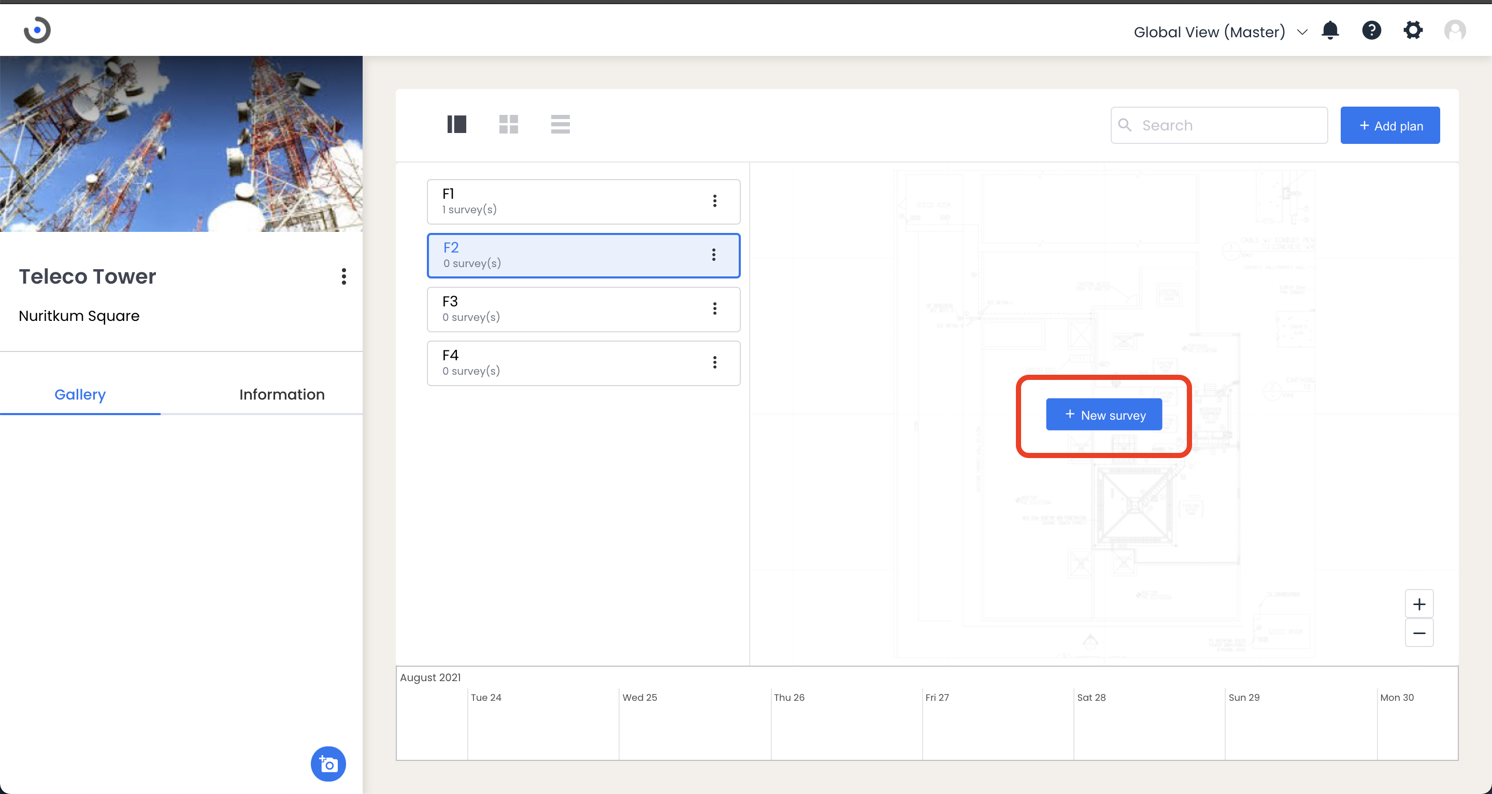Select Fri 27 on the timeline
The height and width of the screenshot is (794, 1492).
pyautogui.click(x=937, y=697)
